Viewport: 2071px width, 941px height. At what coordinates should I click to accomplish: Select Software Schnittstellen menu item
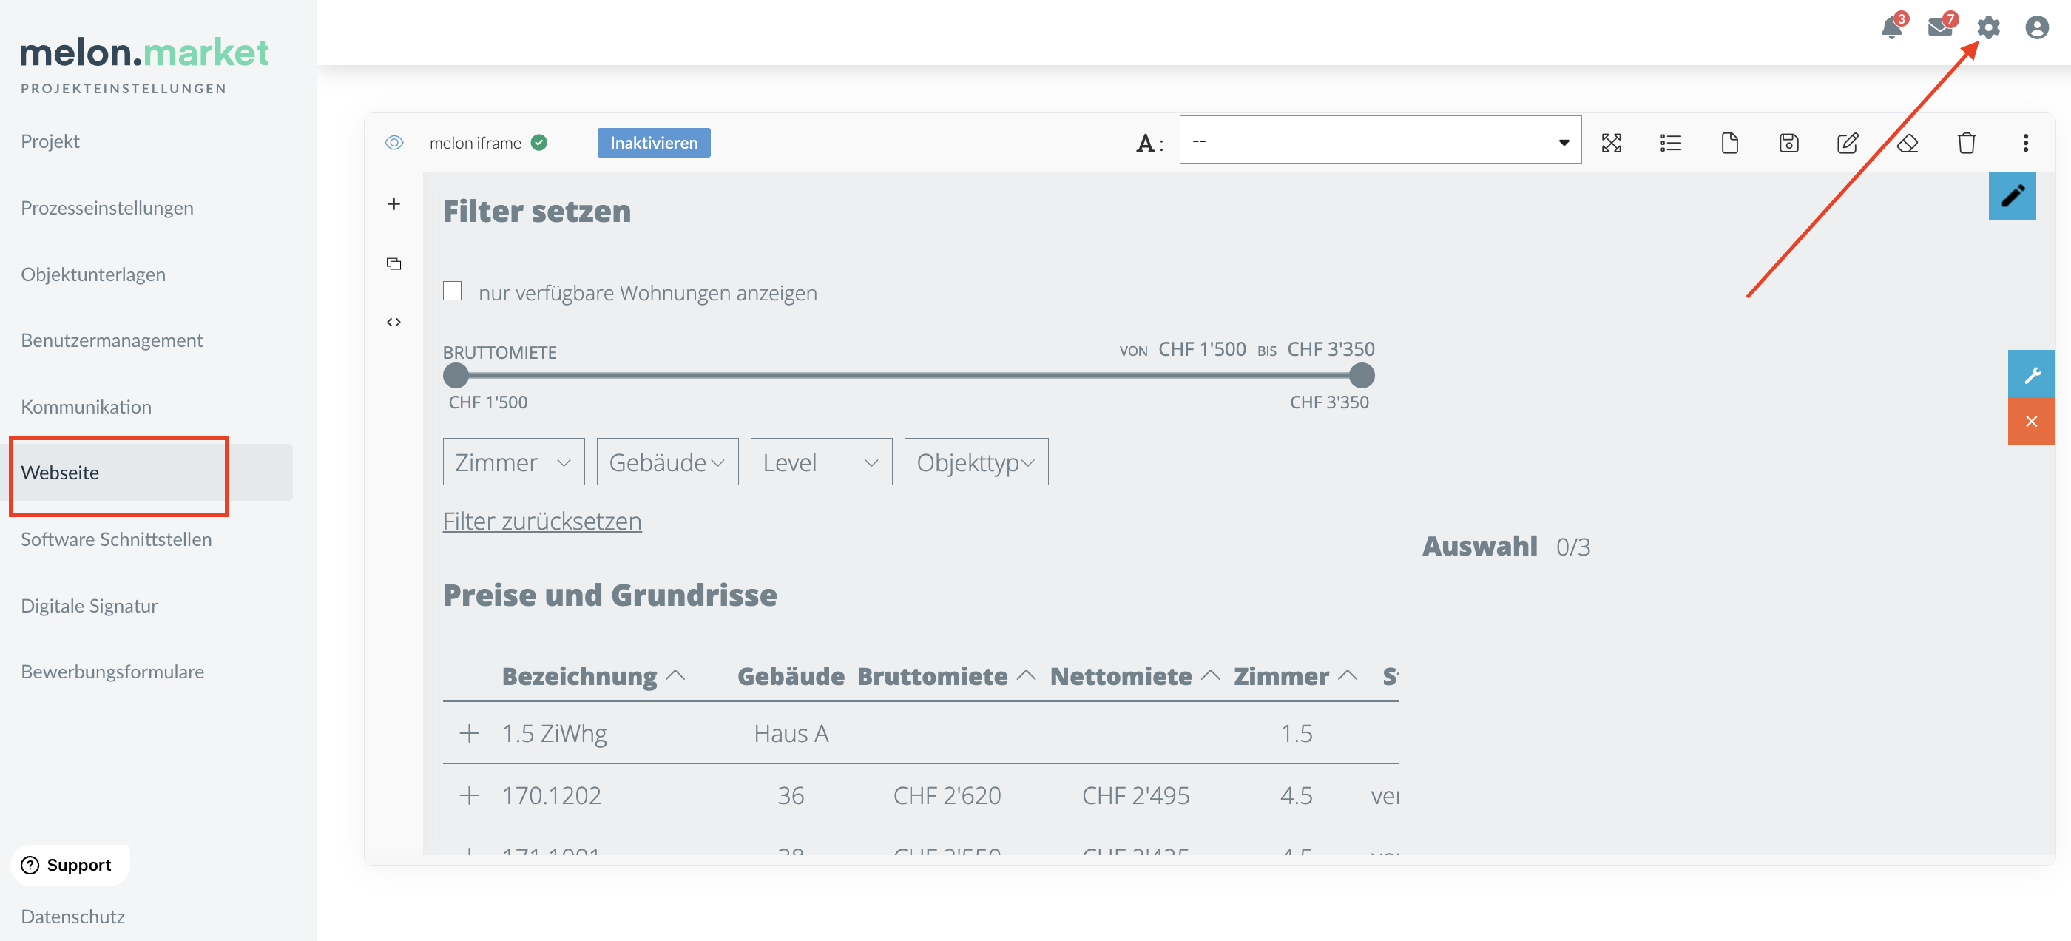tap(117, 539)
